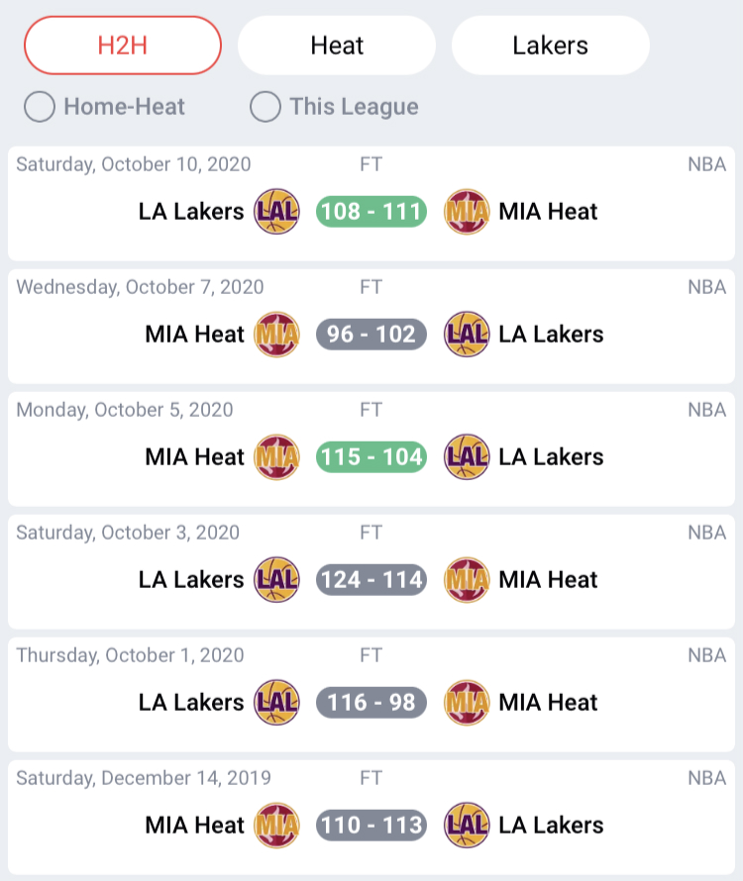Screen dimensions: 743x881
Task: Click the 124 - 114 score badge
Action: pos(371,580)
